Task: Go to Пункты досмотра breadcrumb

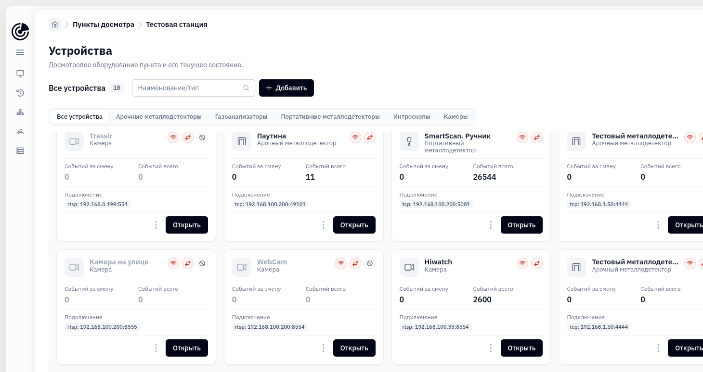Action: point(104,25)
